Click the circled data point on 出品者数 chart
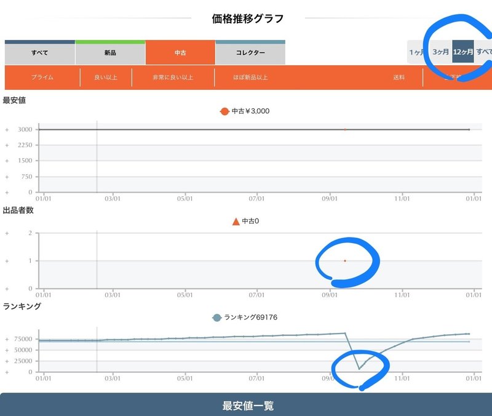This screenshot has height=416, width=492. pyautogui.click(x=346, y=260)
